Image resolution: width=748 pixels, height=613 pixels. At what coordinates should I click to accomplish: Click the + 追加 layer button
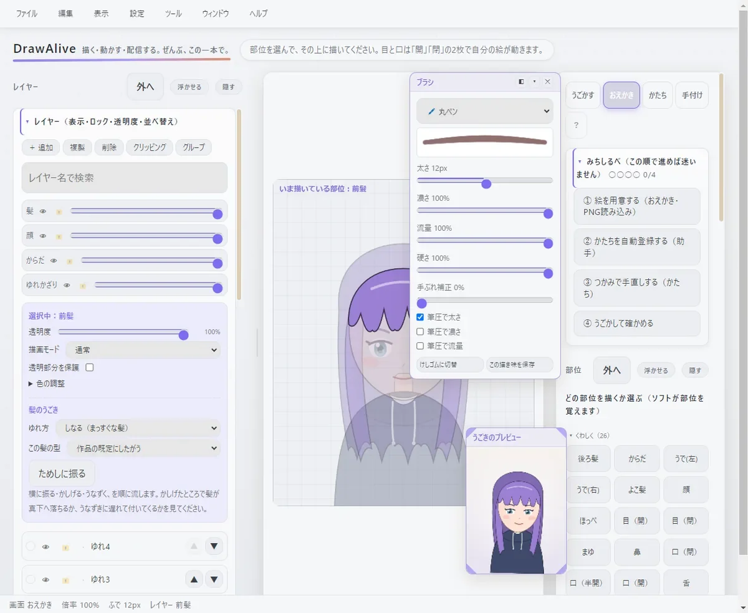[x=41, y=148]
